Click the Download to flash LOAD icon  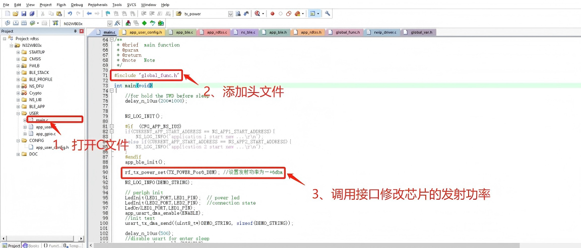pos(55,23)
